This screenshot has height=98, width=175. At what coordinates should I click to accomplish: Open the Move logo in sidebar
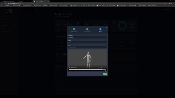pyautogui.click(x=9, y=11)
